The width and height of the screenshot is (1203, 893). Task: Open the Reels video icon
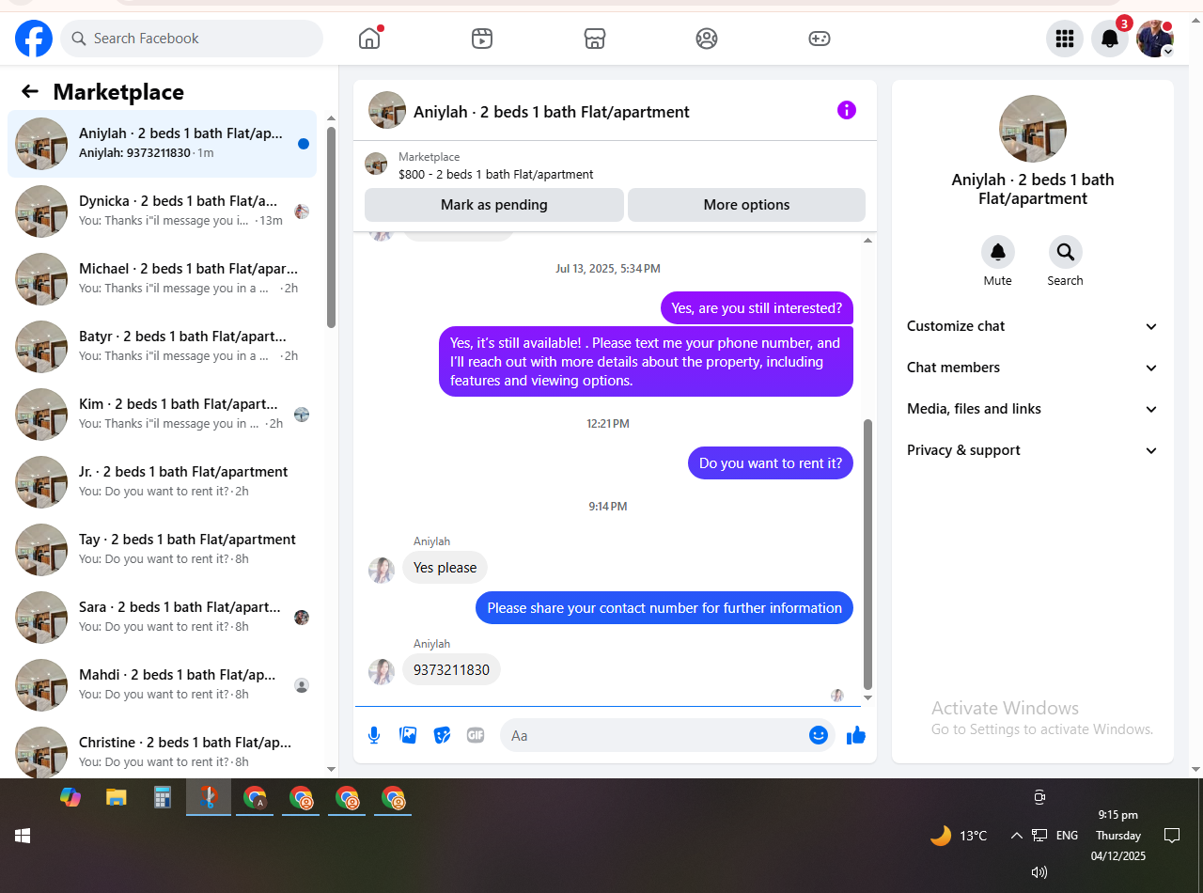coord(482,39)
